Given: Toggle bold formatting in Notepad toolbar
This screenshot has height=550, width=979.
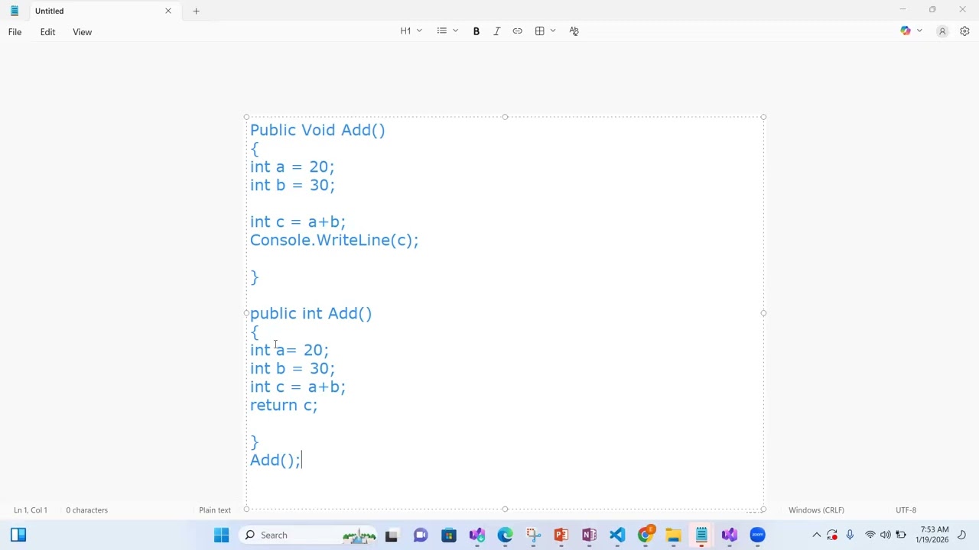Looking at the screenshot, I should pyautogui.click(x=476, y=31).
